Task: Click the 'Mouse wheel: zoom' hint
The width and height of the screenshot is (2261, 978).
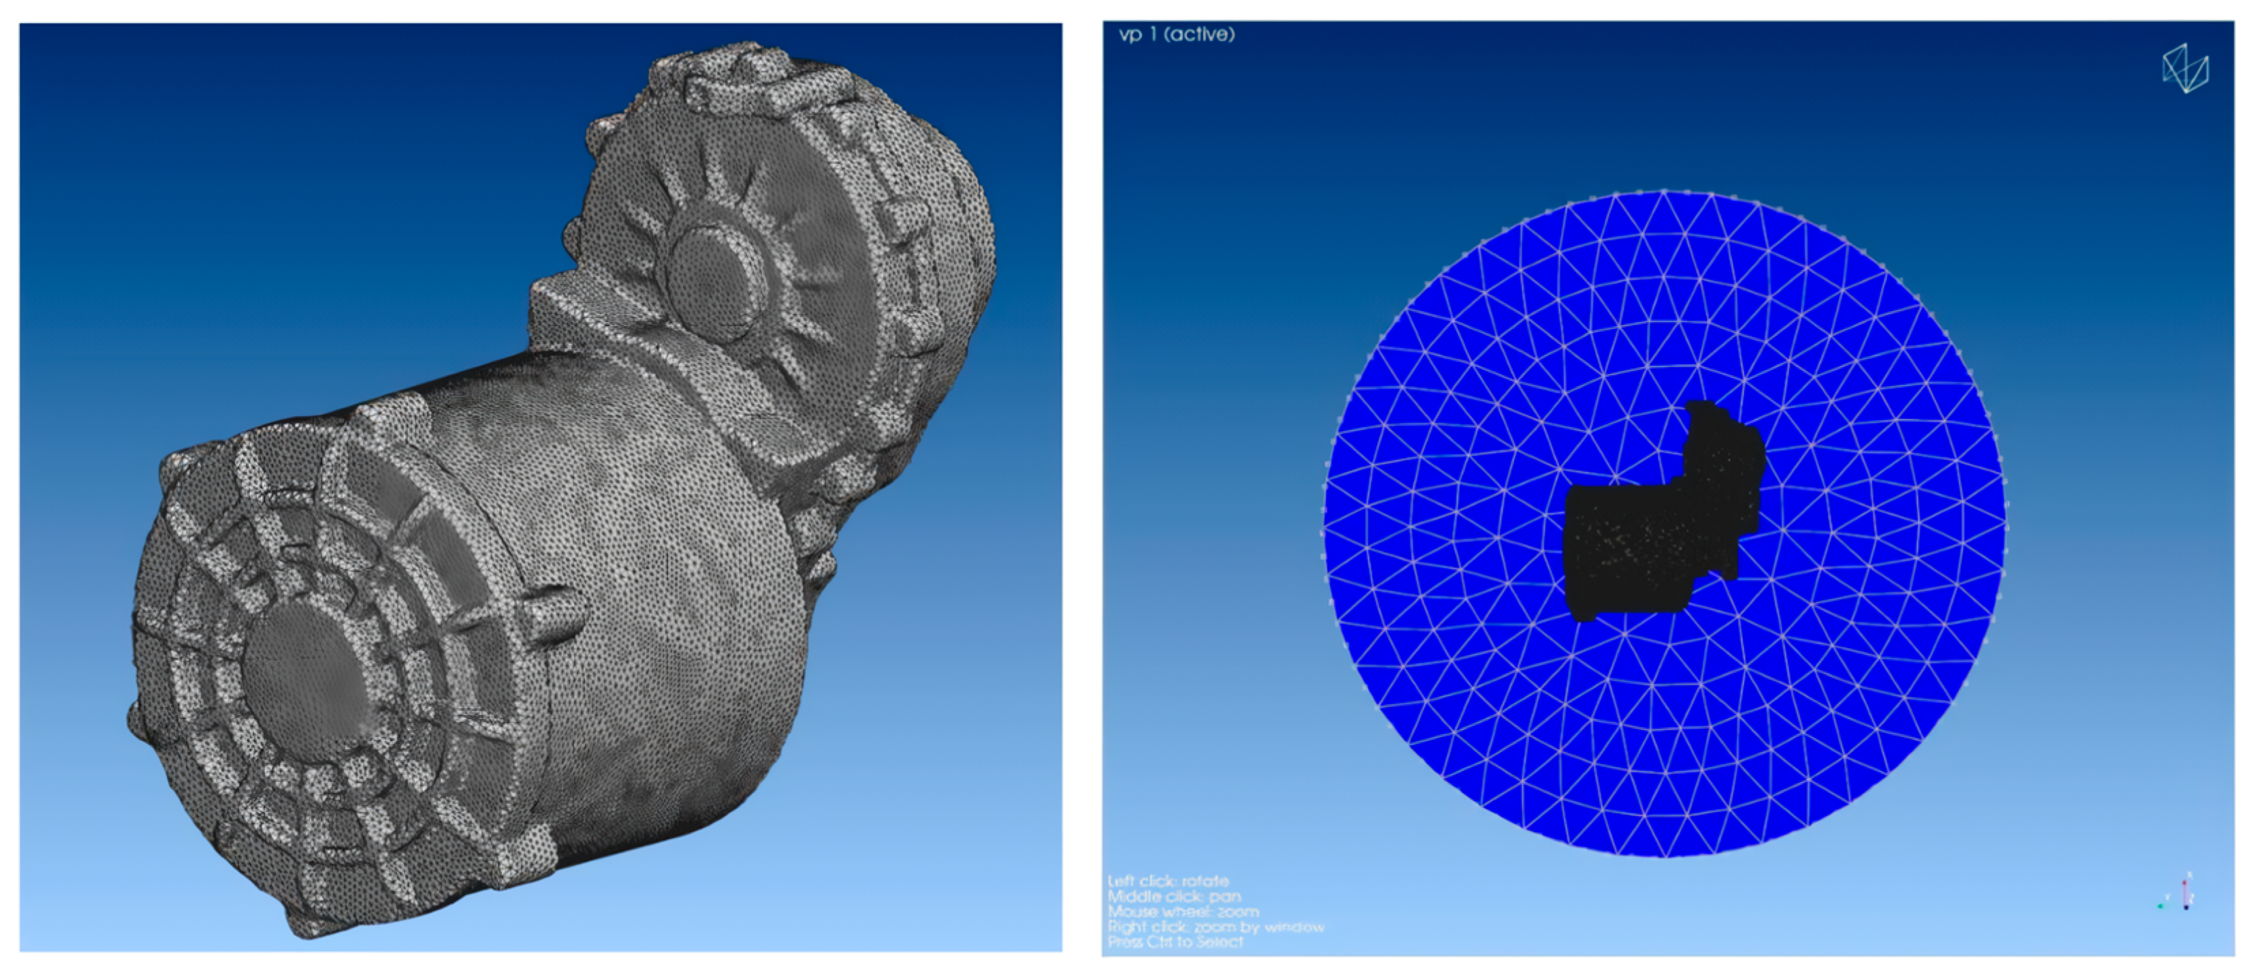Action: pyautogui.click(x=1183, y=911)
